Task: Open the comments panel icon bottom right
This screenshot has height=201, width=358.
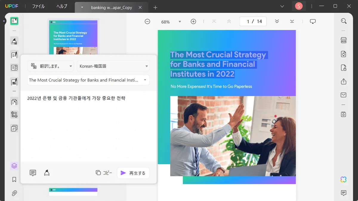Action: (x=344, y=193)
